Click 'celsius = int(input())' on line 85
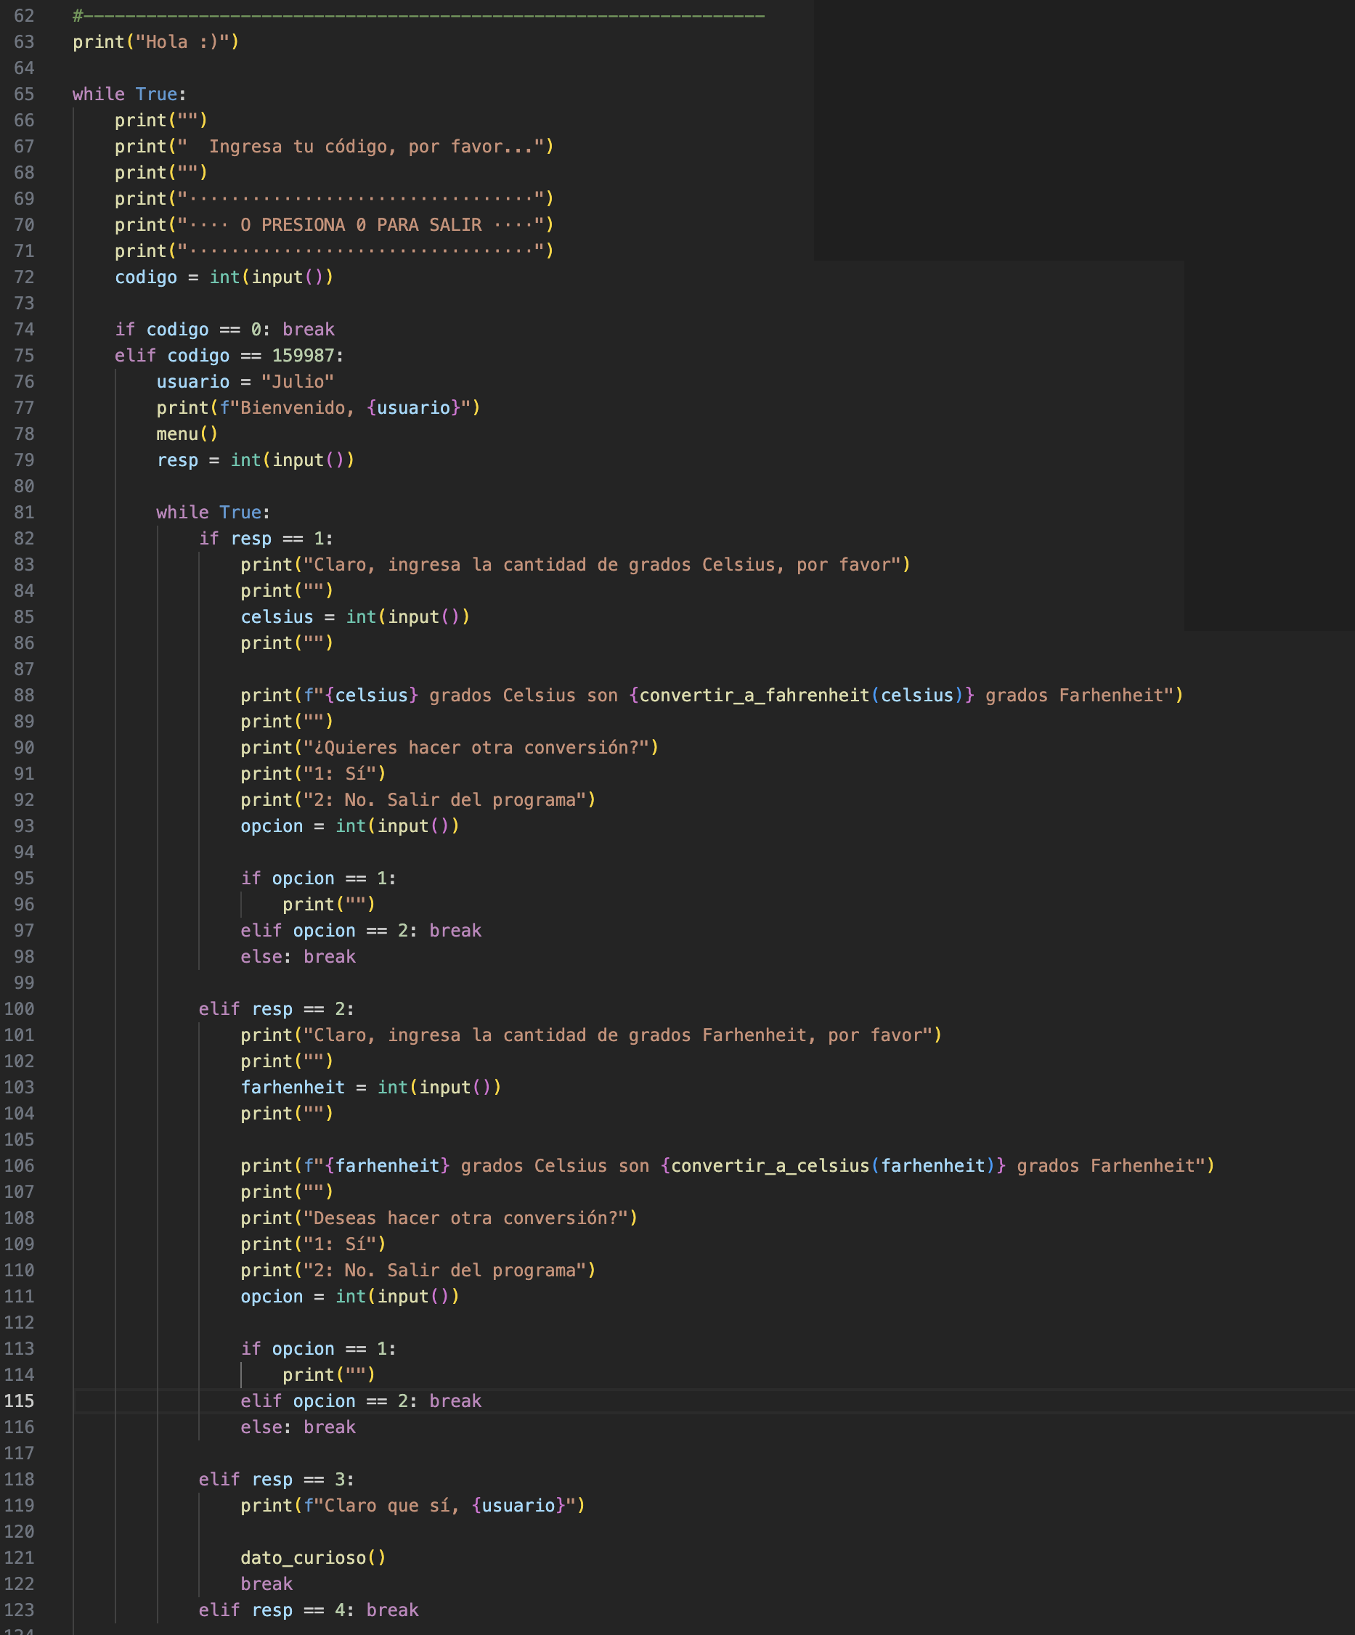Viewport: 1355px width, 1635px height. pyautogui.click(x=355, y=616)
